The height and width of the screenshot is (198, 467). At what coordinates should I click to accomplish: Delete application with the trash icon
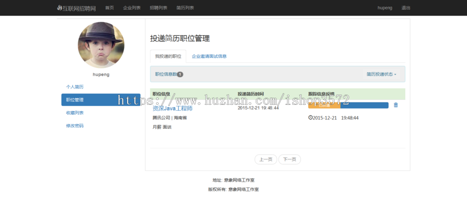[395, 105]
